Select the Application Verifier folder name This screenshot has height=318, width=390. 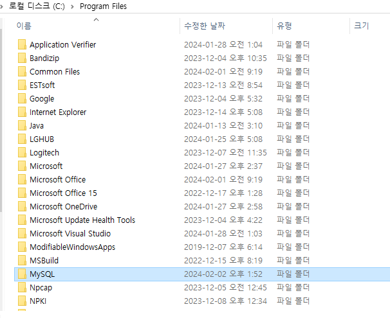(x=62, y=45)
